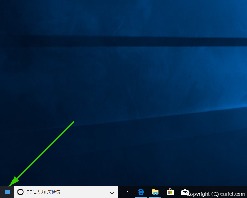Open the Microsoft Store taskbar icon
Image resolution: width=247 pixels, height=198 pixels.
pyautogui.click(x=170, y=192)
